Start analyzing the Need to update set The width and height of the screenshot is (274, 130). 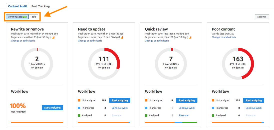click(120, 100)
